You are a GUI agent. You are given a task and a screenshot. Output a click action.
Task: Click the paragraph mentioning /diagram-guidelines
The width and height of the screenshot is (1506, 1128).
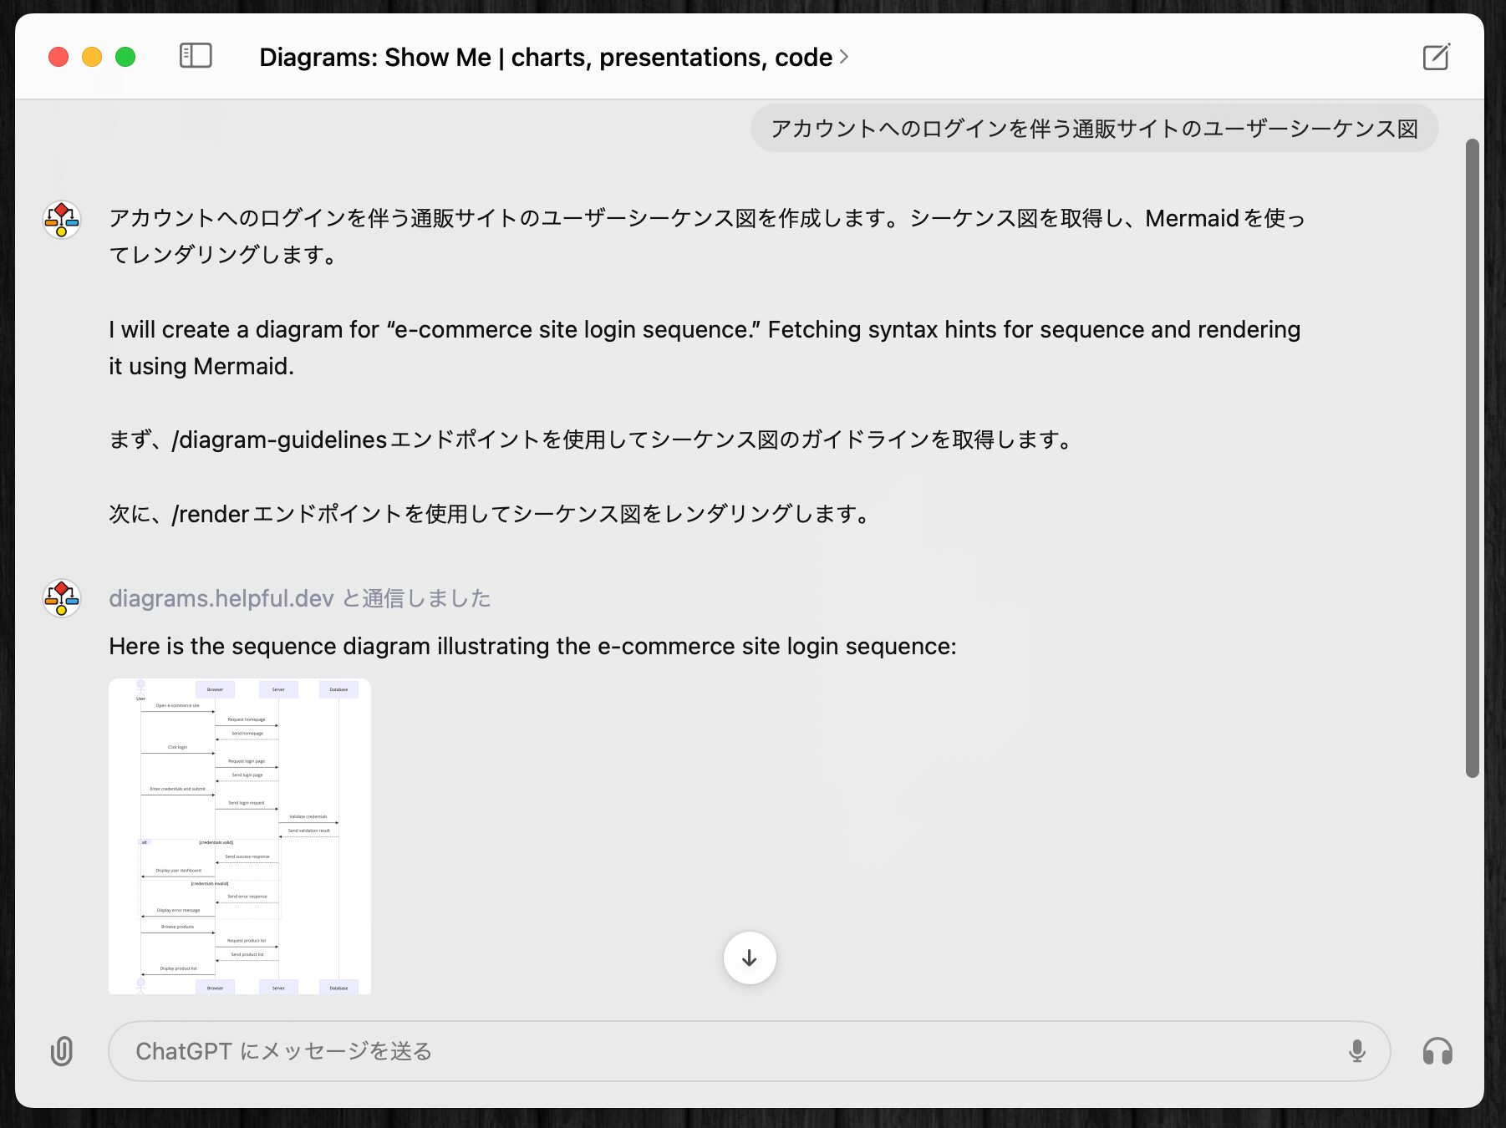point(590,440)
